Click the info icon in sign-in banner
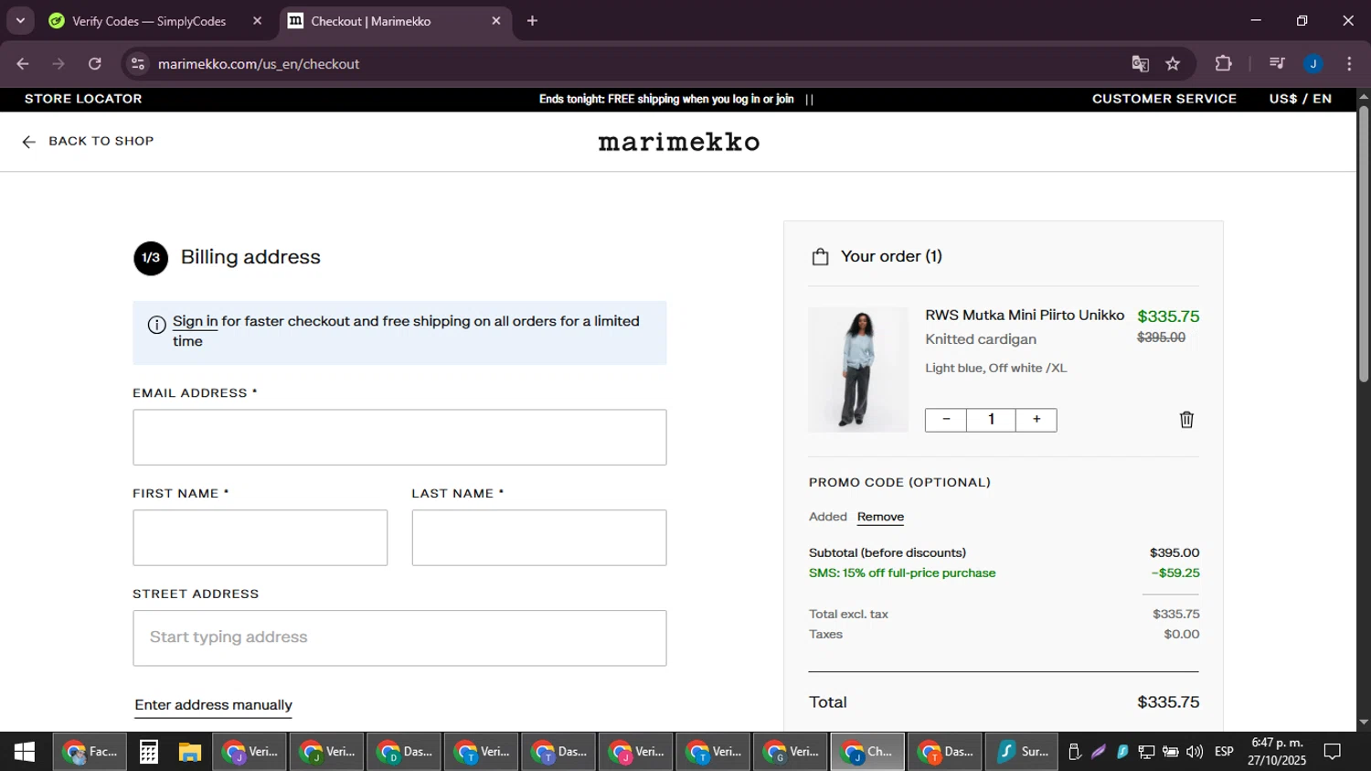This screenshot has height=771, width=1371. (x=156, y=325)
